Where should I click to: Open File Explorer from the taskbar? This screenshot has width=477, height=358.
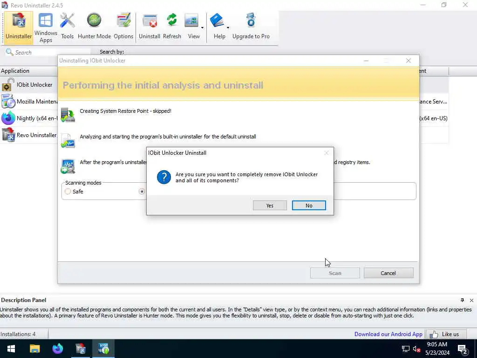tap(34, 349)
